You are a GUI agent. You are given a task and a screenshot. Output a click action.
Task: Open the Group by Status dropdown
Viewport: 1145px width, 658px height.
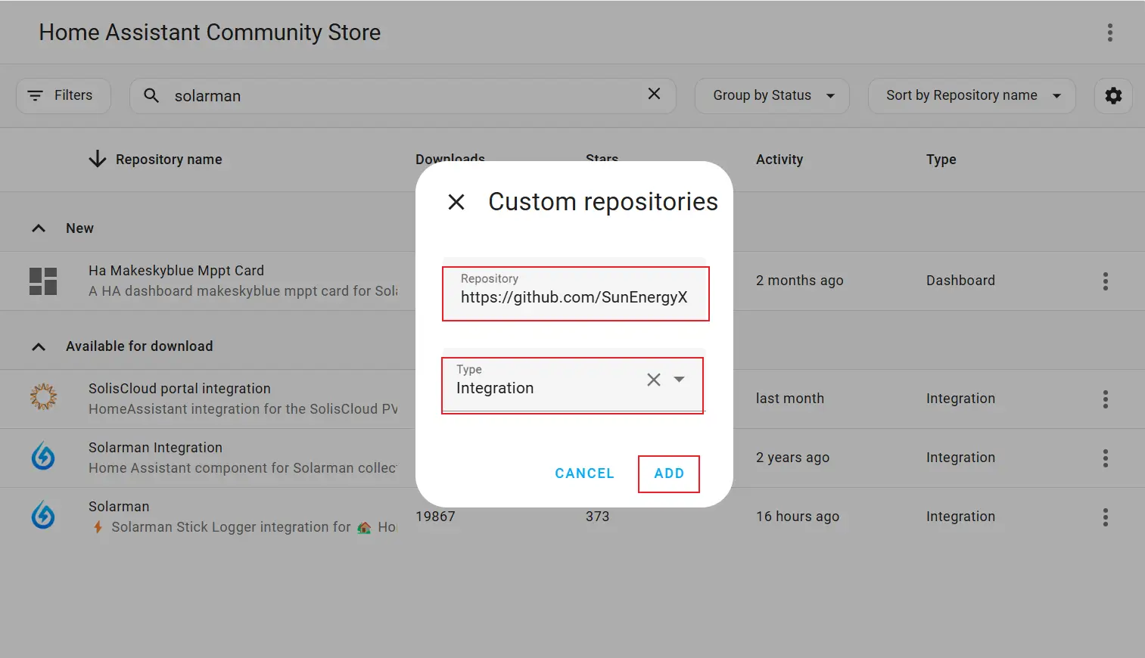tap(772, 96)
